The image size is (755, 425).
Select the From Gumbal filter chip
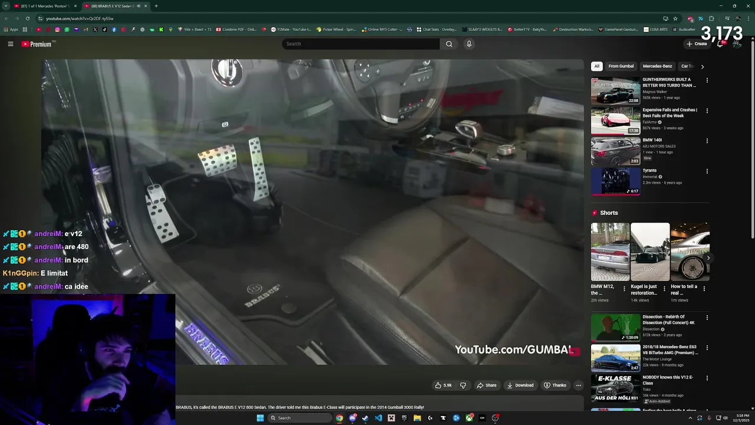pyautogui.click(x=621, y=66)
